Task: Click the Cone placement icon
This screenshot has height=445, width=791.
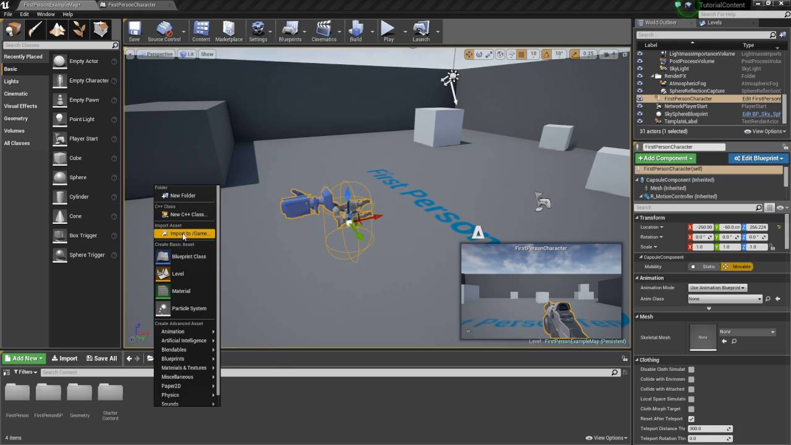Action: 59,216
